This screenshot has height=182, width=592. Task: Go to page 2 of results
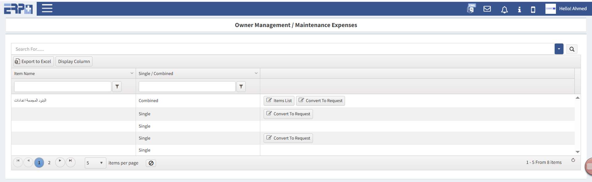49,163
